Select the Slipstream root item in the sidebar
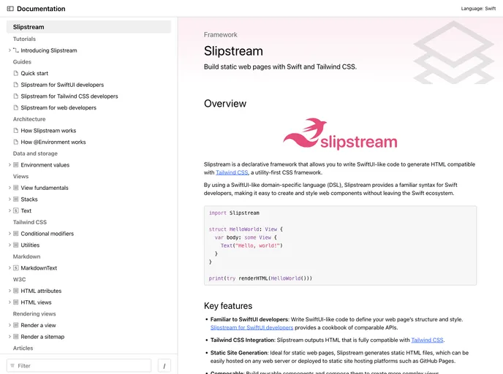 [88, 27]
